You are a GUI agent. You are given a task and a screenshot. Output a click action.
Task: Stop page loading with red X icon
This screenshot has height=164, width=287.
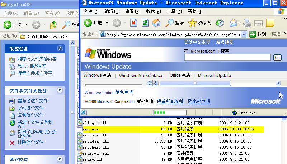pos(133,23)
